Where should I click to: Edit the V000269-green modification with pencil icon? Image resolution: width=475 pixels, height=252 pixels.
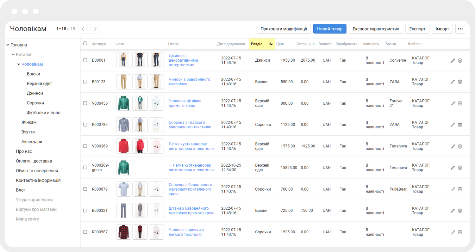click(453, 168)
